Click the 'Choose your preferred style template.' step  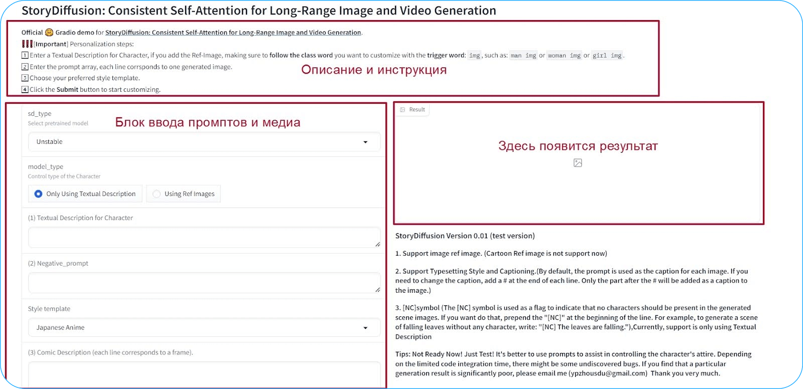point(81,78)
